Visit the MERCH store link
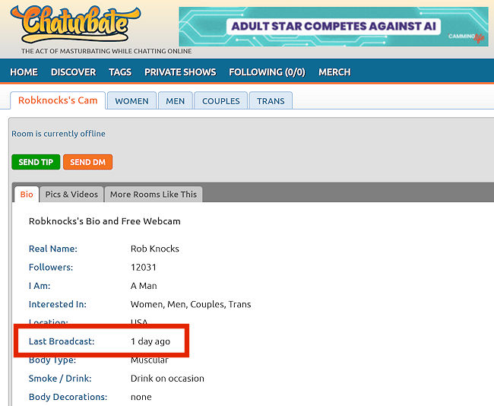This screenshot has width=494, height=406. 334,72
